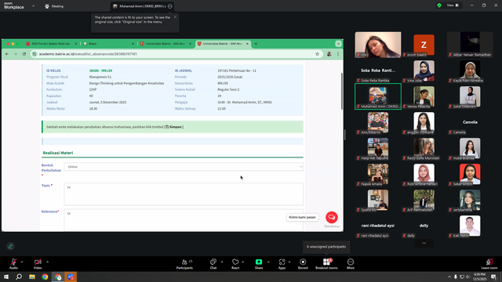This screenshot has width=502, height=282.
Task: Open the View layout menu
Action: click(x=453, y=5)
